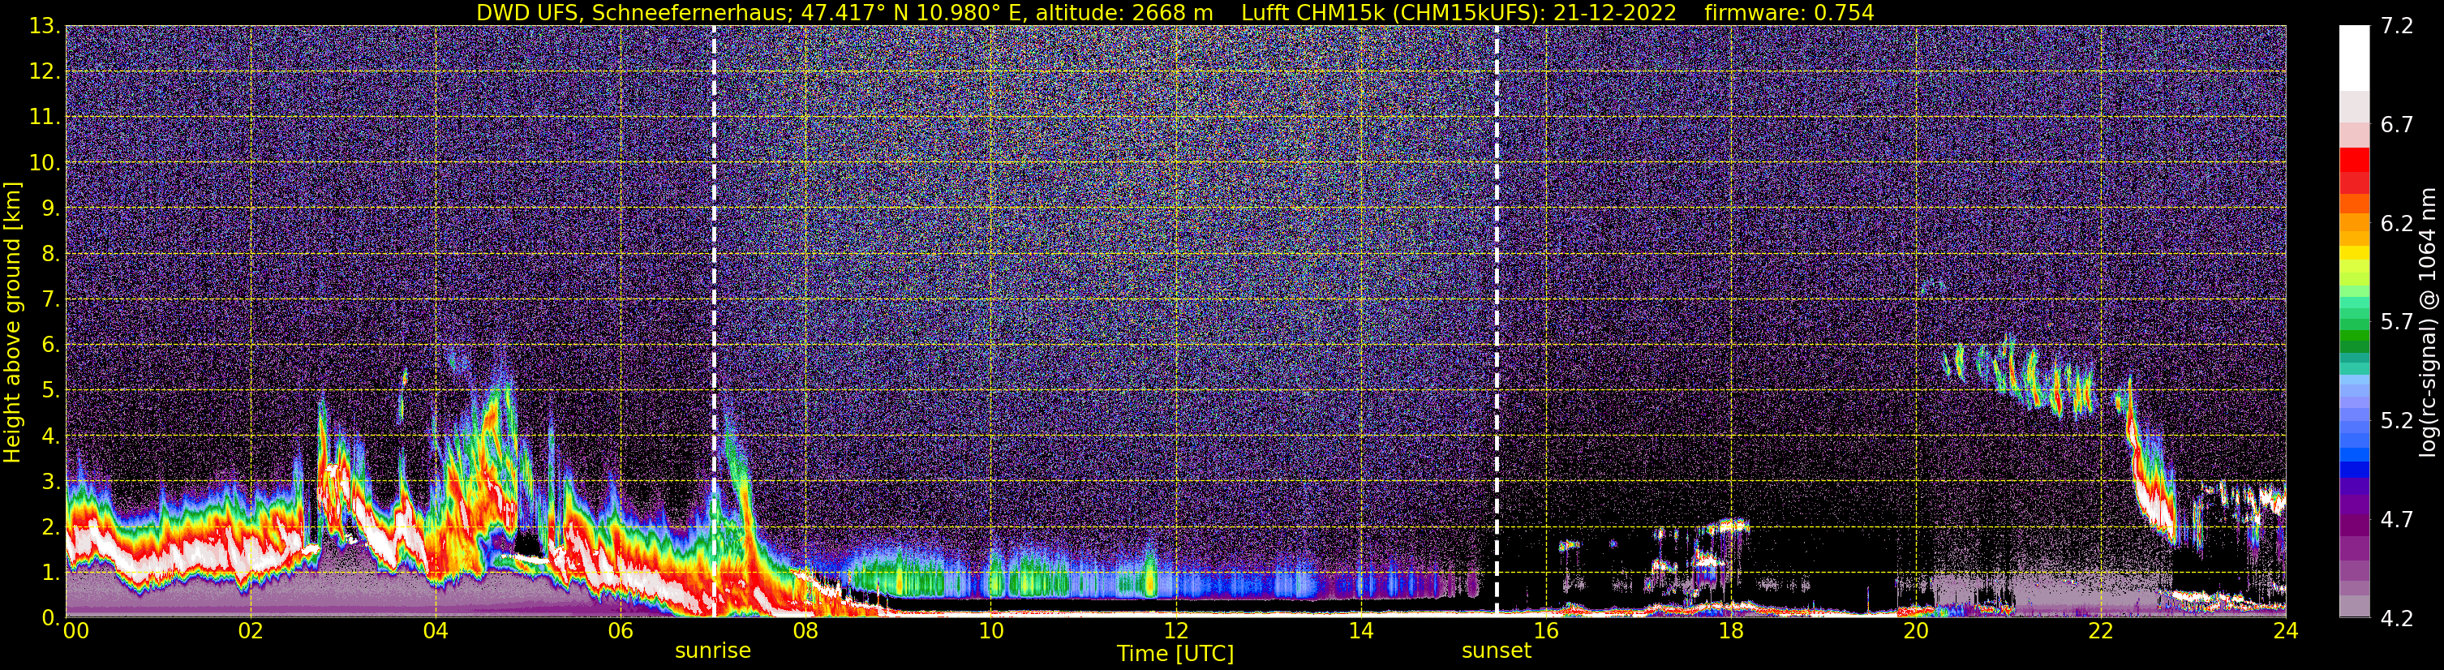
Task: Click the "firmware: 0.754" title text
Action: click(1789, 12)
